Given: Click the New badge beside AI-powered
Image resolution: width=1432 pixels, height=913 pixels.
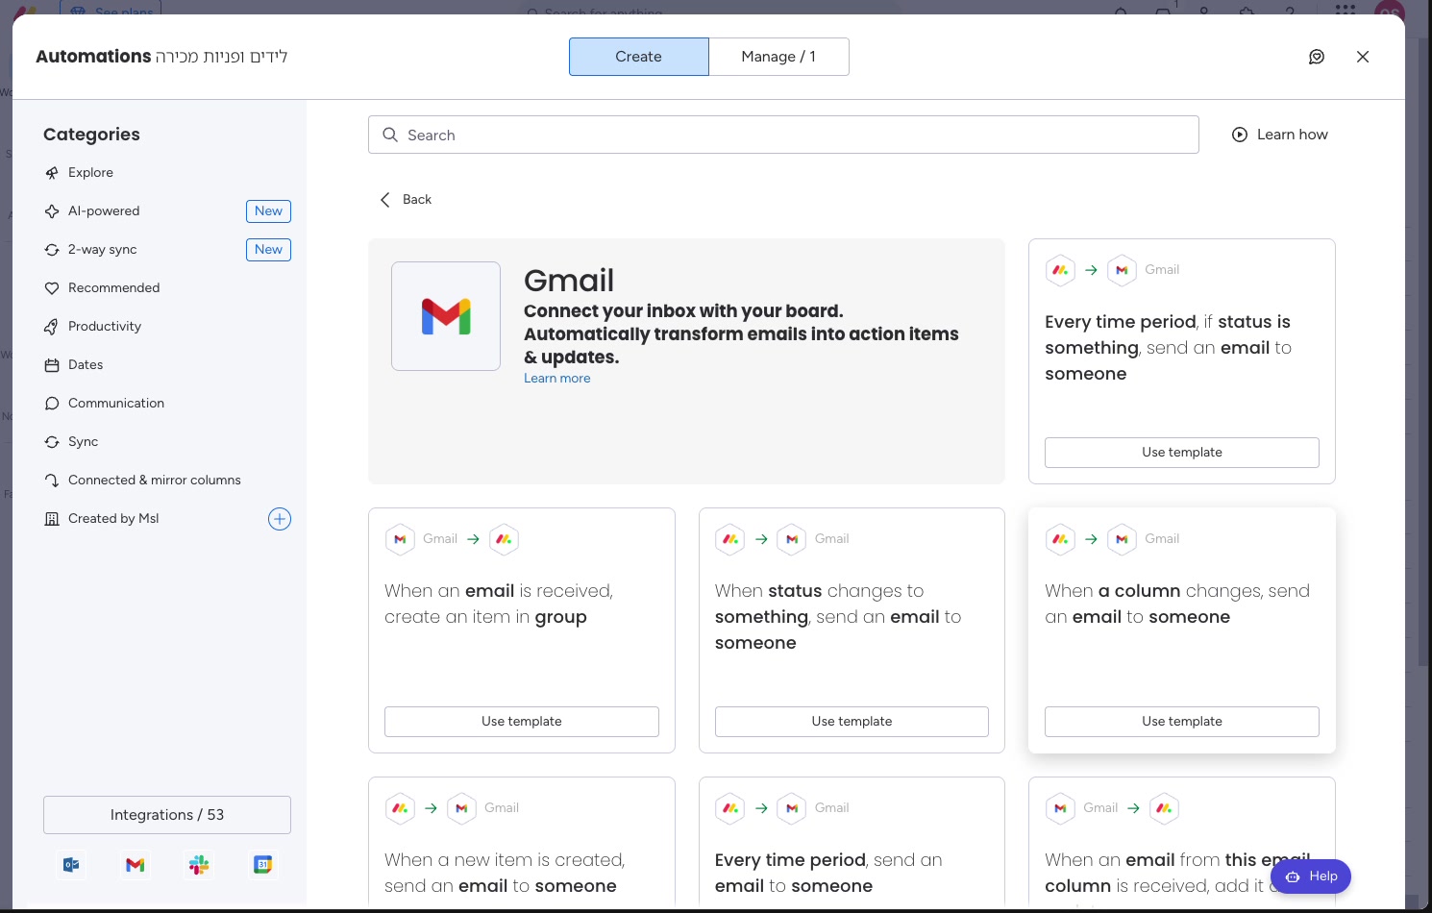Looking at the screenshot, I should pos(269,211).
